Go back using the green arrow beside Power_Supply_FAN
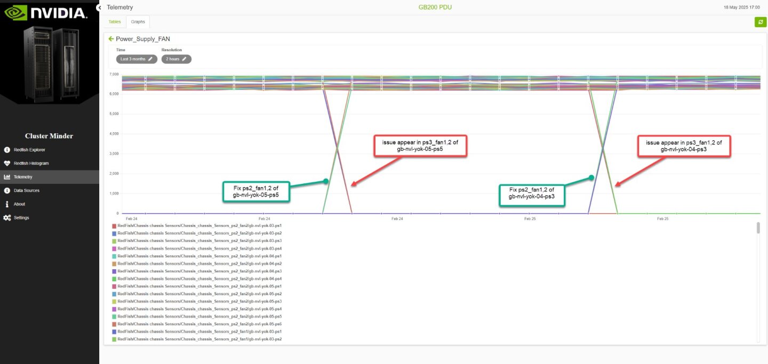Screen dimensions: 768x364 (111, 39)
